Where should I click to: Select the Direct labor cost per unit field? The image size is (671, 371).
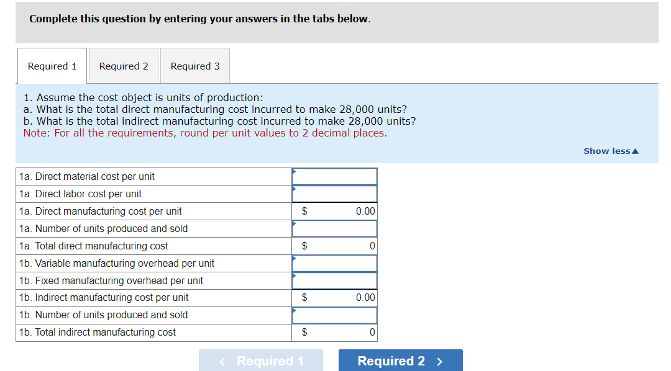(x=334, y=194)
